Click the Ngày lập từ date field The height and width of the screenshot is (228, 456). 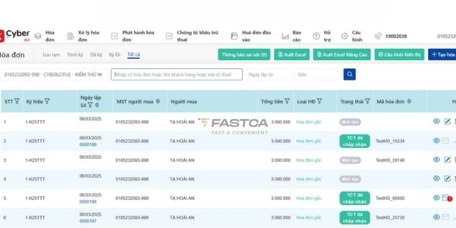point(268,74)
